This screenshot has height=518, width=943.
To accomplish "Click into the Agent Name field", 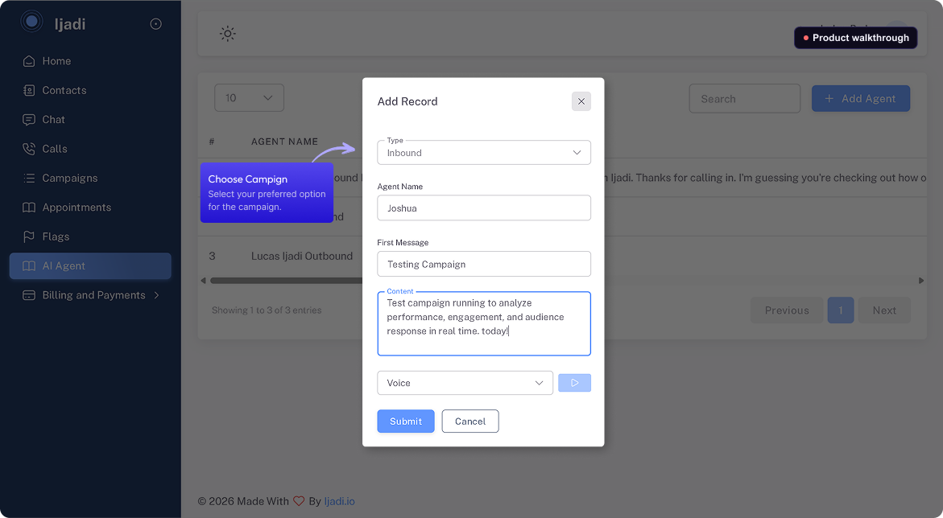I will (483, 208).
